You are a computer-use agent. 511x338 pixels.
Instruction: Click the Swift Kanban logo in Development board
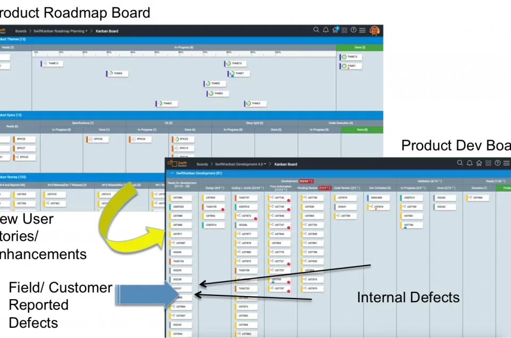point(177,163)
